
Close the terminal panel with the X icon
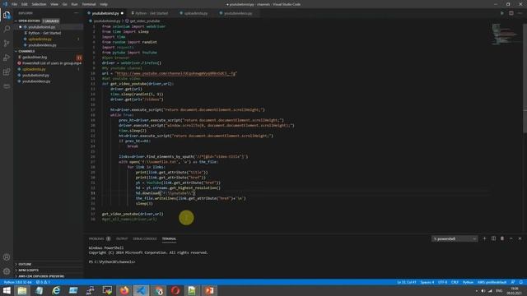(520, 238)
